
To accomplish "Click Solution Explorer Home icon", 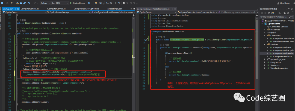I will coord(269,13).
